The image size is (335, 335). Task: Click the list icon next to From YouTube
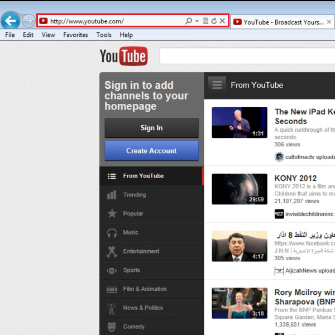(112, 176)
